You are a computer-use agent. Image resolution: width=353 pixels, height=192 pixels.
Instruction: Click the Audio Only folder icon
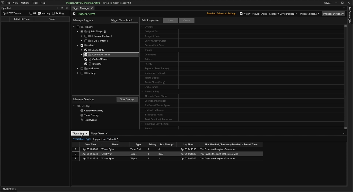(90, 50)
